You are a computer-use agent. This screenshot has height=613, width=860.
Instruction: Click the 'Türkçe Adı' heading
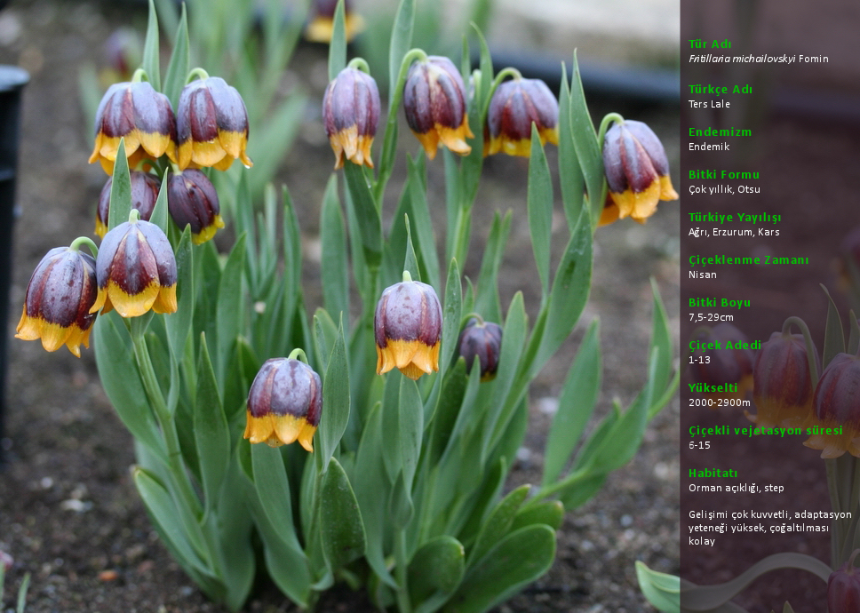pos(720,89)
